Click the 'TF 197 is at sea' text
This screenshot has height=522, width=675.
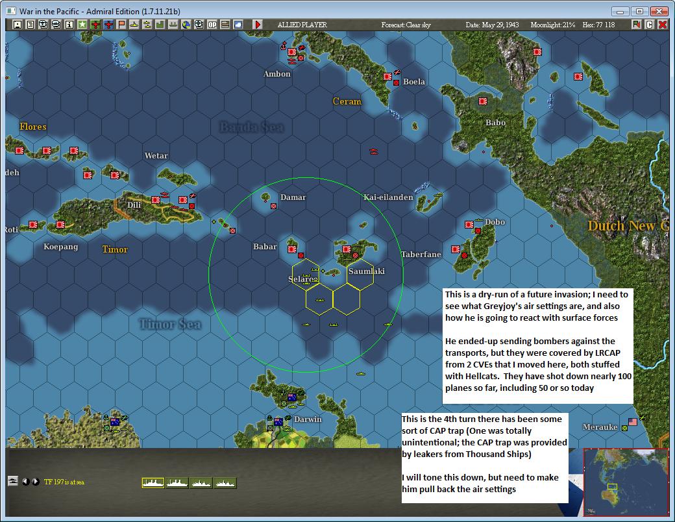coord(64,482)
